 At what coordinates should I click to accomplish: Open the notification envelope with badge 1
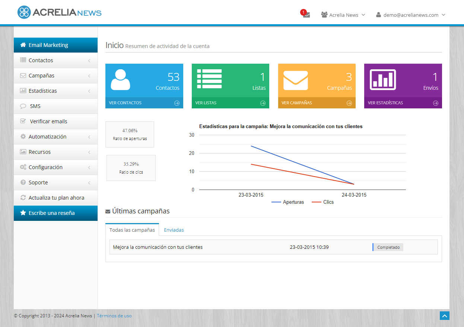tap(306, 15)
